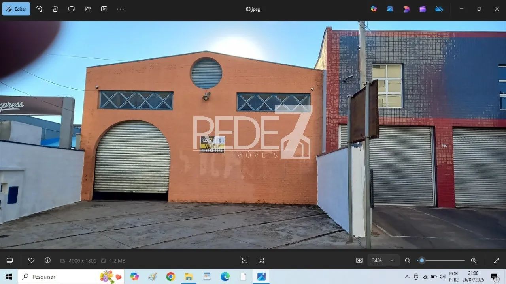Show file info with the info icon

(x=47, y=260)
